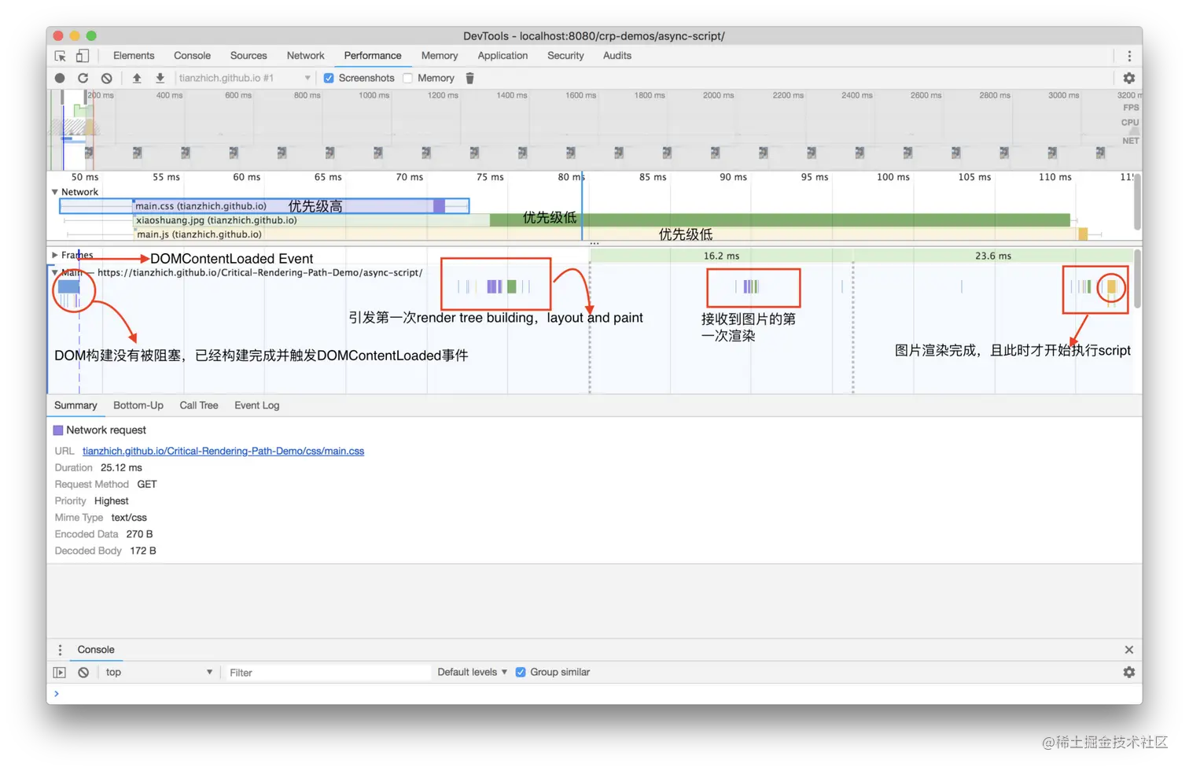Viewport: 1189px width, 771px height.
Task: Select the Summary details tab
Action: [x=75, y=406]
